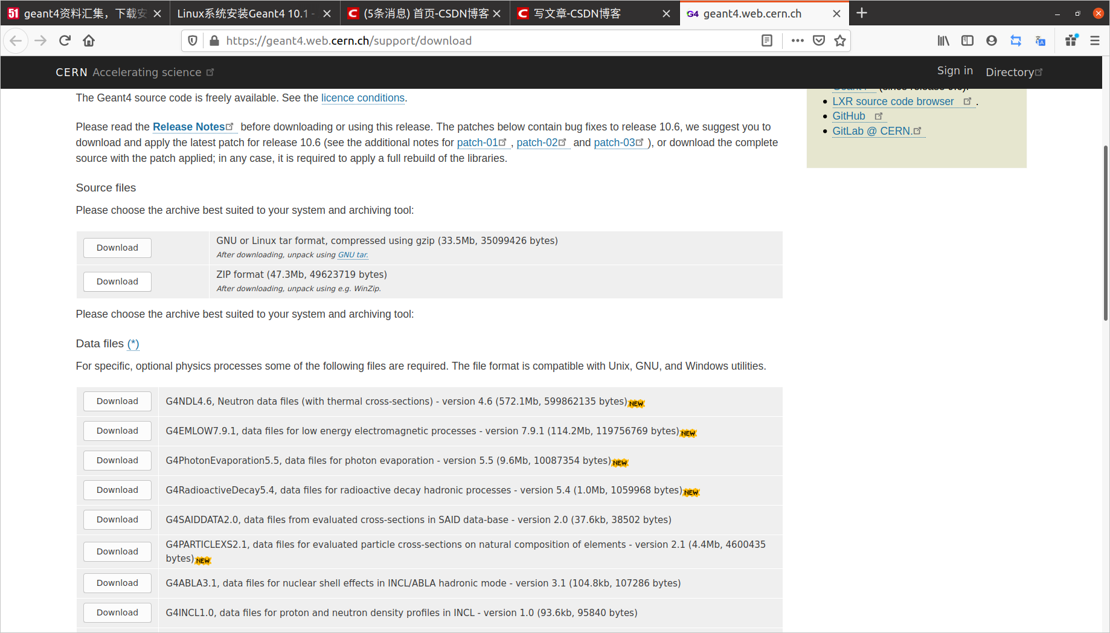
Task: Bookmark this page with star
Action: tap(840, 40)
